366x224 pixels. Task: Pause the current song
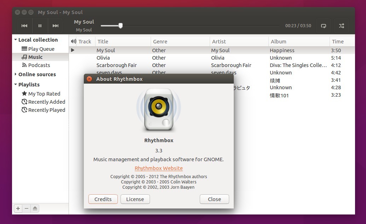click(40, 26)
